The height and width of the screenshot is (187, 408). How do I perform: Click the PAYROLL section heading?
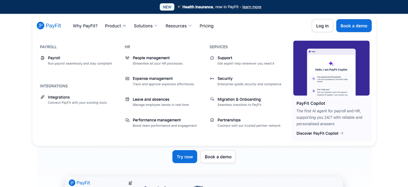[48, 47]
